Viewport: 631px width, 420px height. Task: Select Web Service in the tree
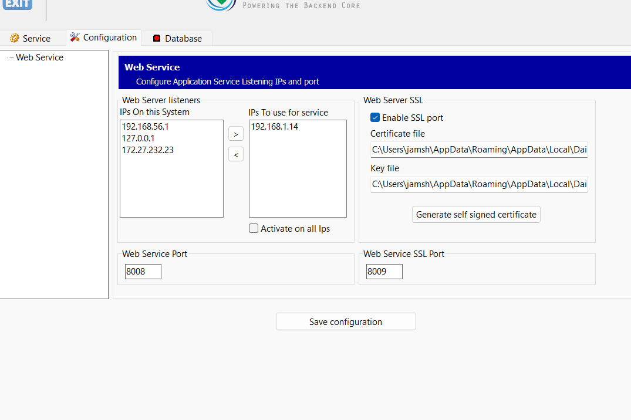click(39, 57)
